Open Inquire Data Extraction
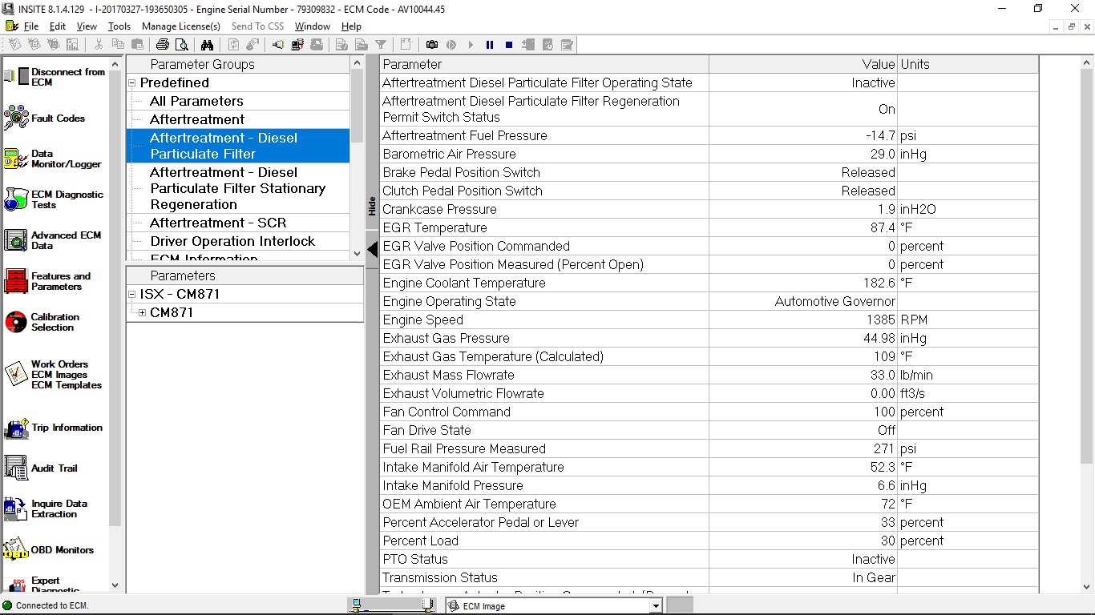This screenshot has width=1095, height=615. (46, 508)
